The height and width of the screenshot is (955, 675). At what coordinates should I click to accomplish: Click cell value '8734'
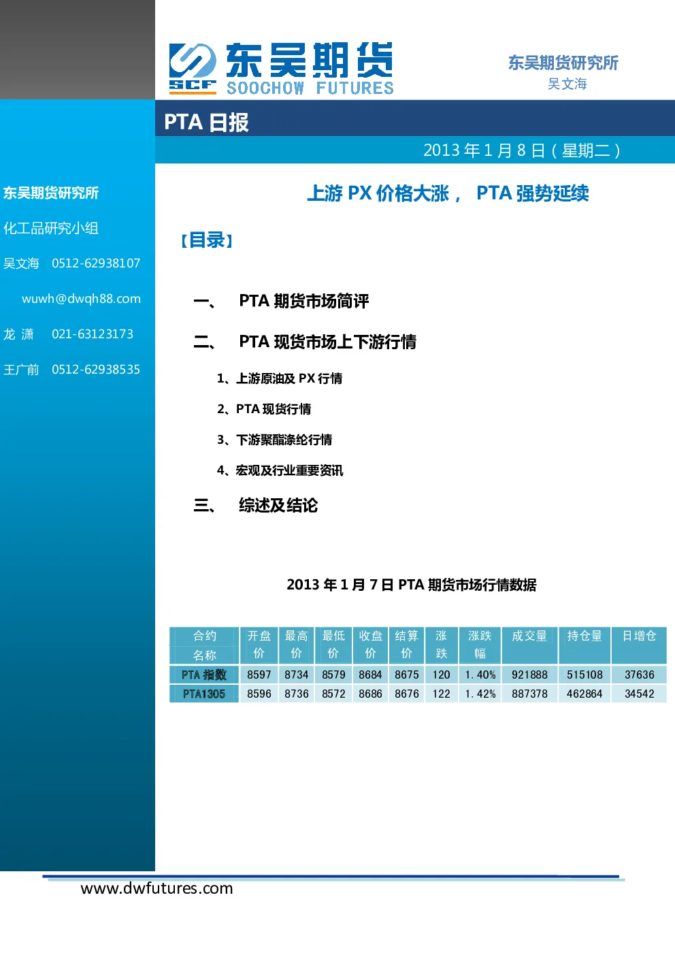[297, 675]
